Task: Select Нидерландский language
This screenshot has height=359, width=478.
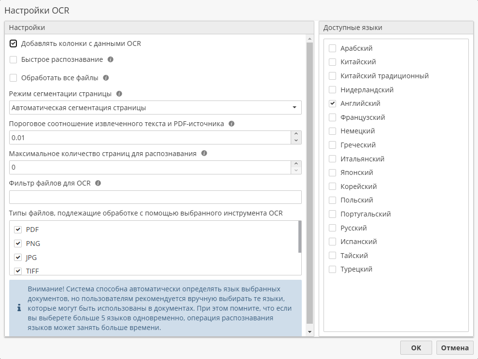Action: pos(332,90)
